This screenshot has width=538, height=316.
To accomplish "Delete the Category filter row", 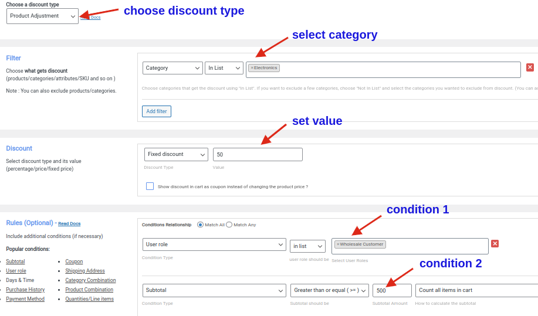I will [530, 67].
